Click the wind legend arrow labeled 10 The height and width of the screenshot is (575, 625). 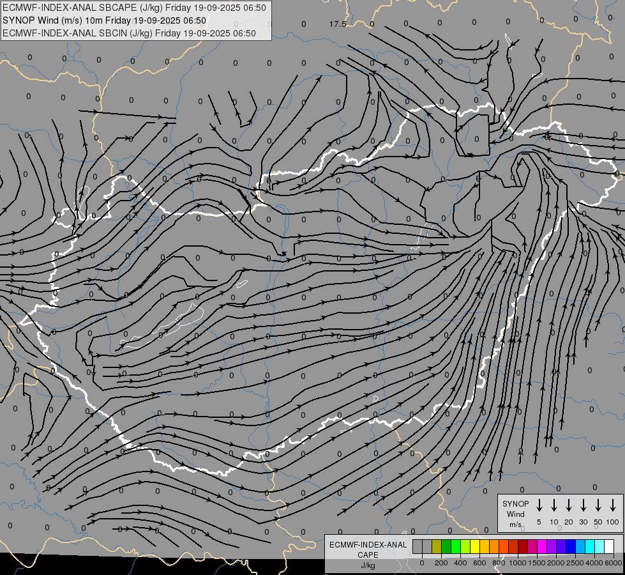(x=554, y=505)
